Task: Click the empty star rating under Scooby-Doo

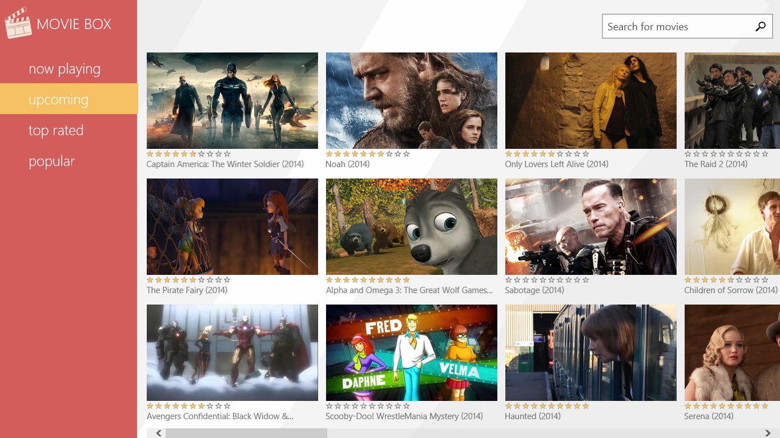Action: [368, 406]
